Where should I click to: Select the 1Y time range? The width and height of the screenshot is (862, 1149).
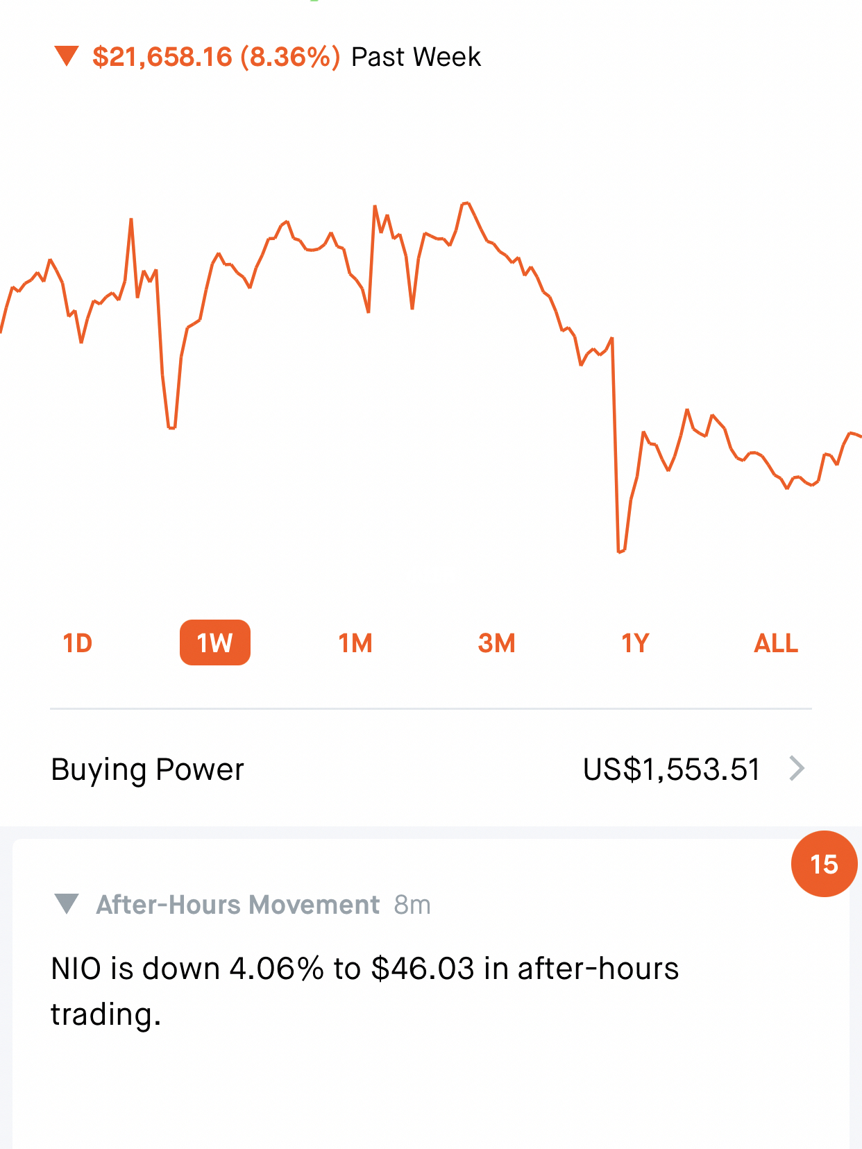click(635, 643)
